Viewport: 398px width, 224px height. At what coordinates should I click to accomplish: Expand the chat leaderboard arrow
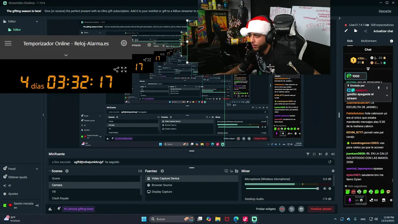(368, 69)
